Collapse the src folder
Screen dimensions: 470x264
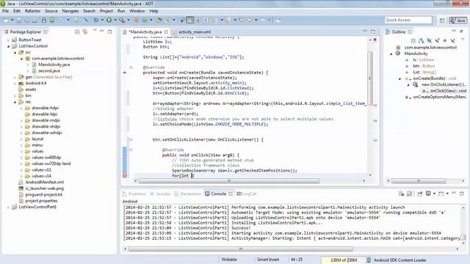(x=15, y=52)
